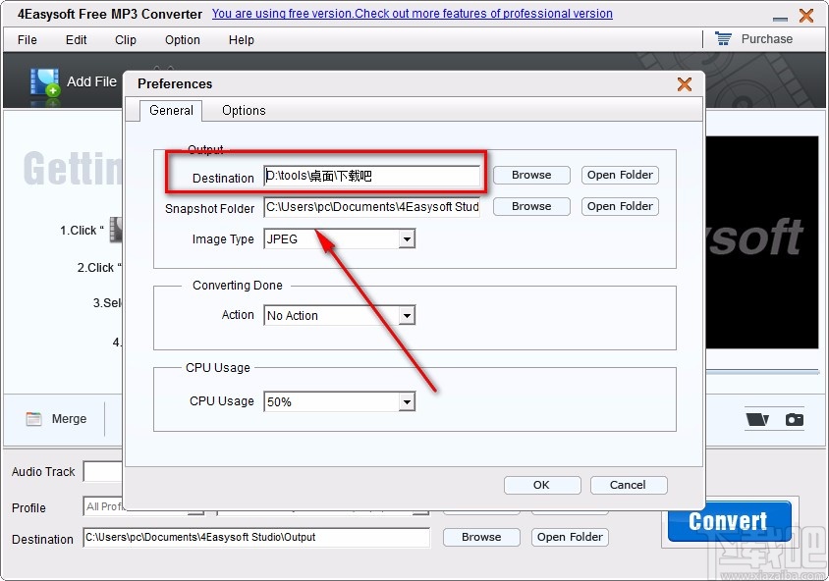Screen dimensions: 829x581
Task: Click the Audio Track field
Action: click(102, 472)
